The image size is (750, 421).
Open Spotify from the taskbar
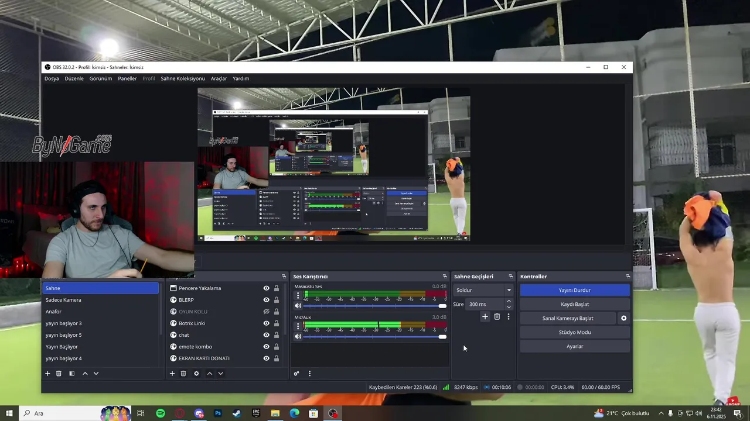(x=161, y=413)
